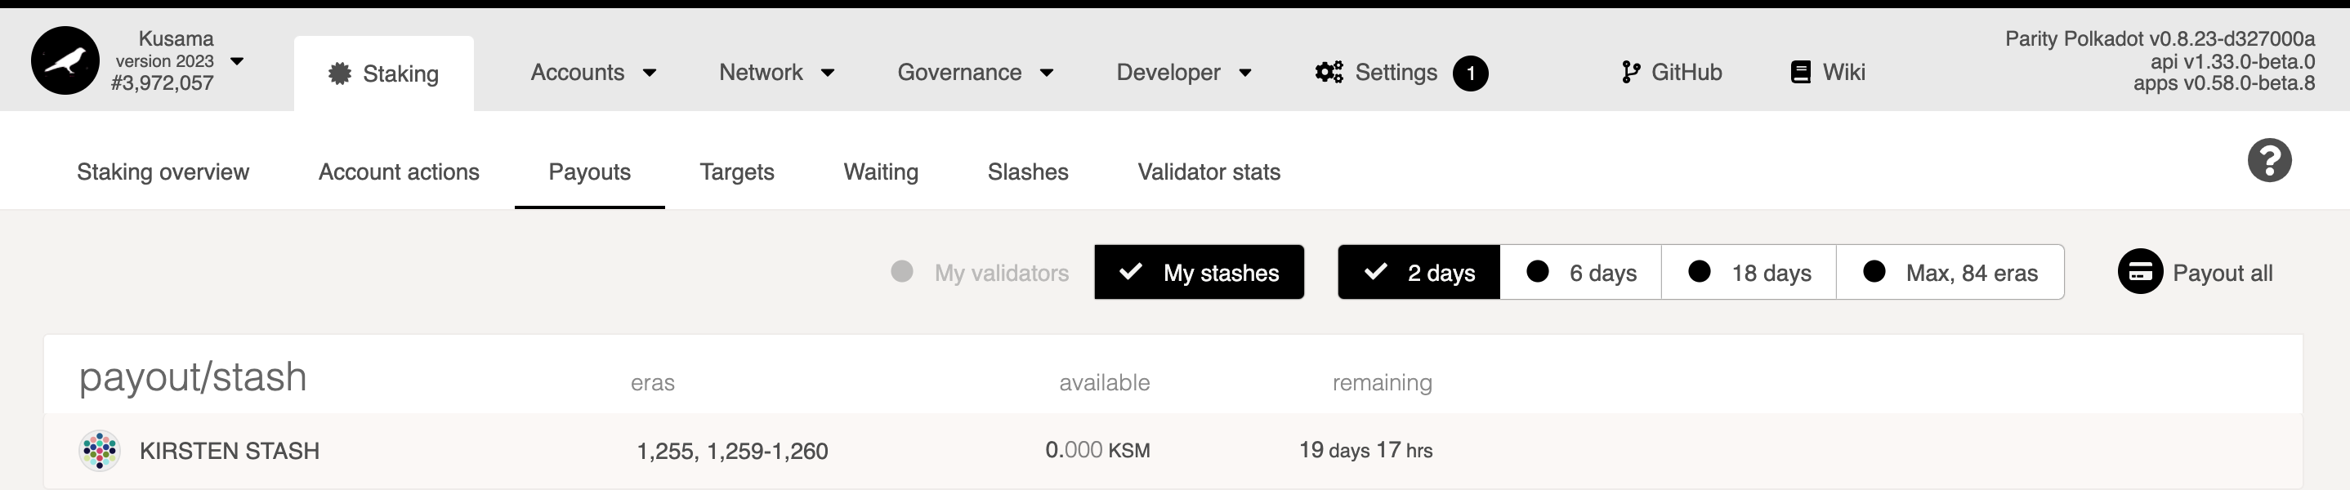Switch to the Targets tab
Image resolution: width=2350 pixels, height=490 pixels.
click(736, 171)
